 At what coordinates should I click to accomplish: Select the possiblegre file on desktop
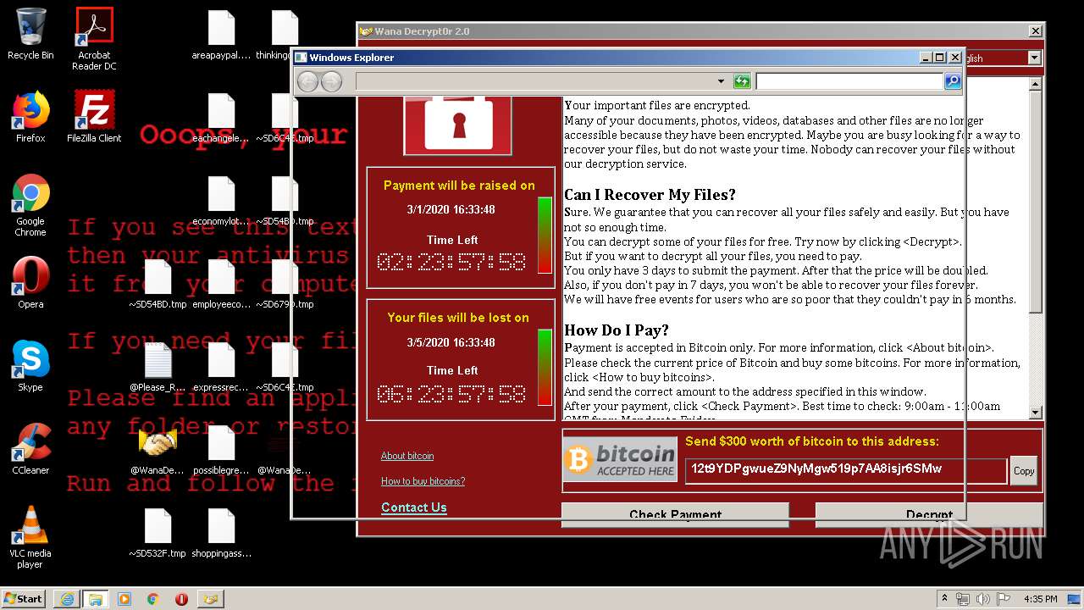tap(221, 450)
